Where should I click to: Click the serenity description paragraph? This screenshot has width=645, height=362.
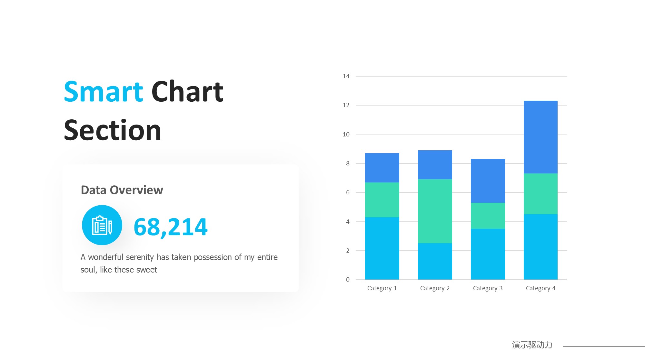[x=179, y=263]
